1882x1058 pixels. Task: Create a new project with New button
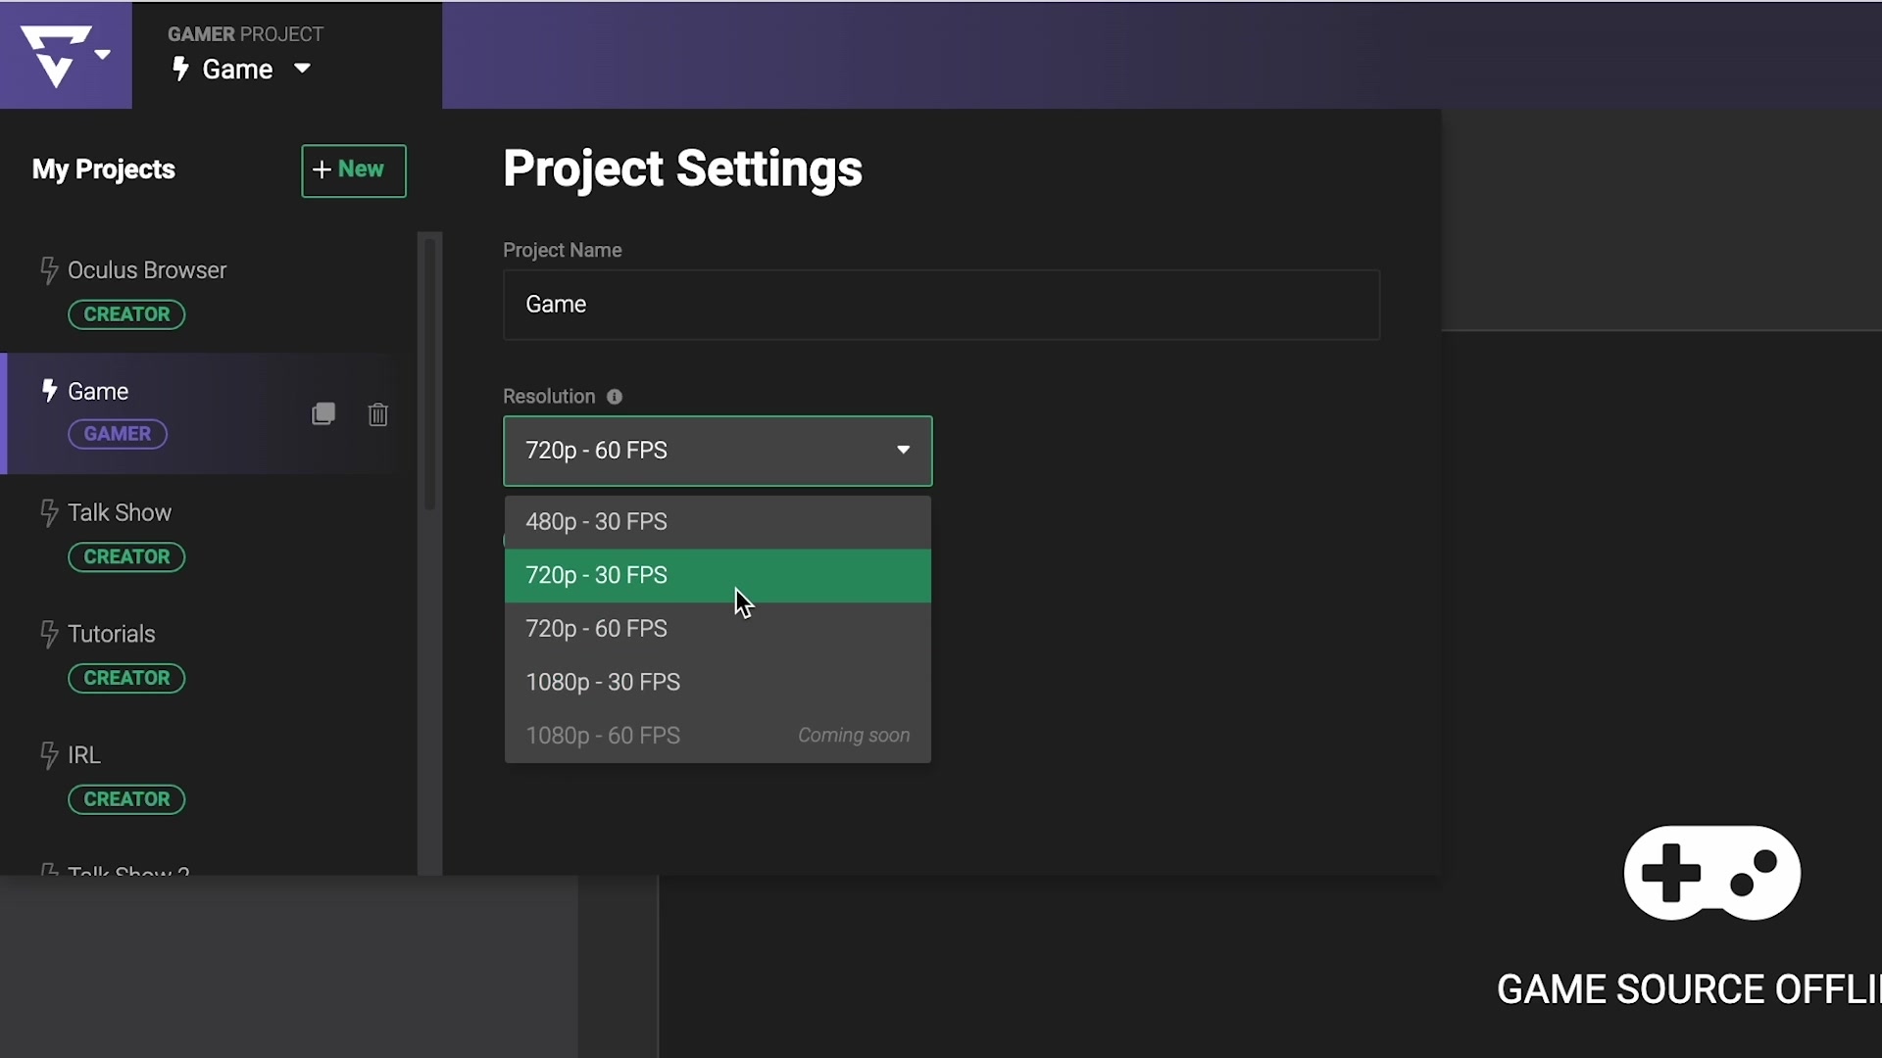coord(353,170)
